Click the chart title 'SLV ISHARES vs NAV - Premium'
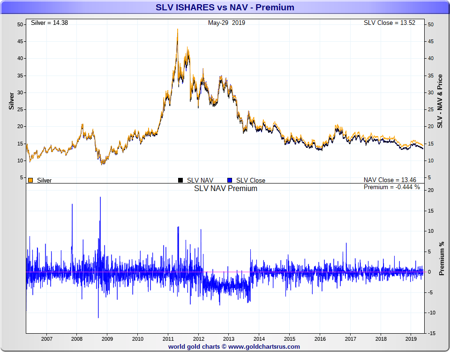This screenshot has width=450, height=352. tap(225, 7)
